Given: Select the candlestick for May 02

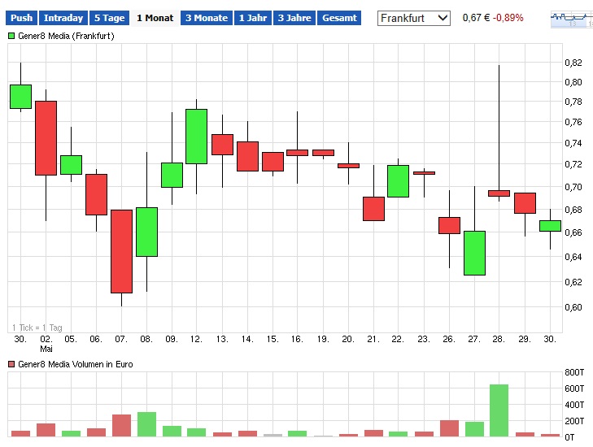Looking at the screenshot, I should point(46,138).
